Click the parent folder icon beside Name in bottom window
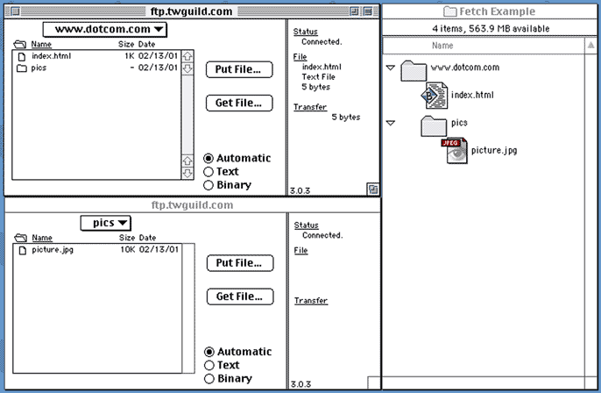Viewport: 601px width, 393px height. pyautogui.click(x=20, y=238)
